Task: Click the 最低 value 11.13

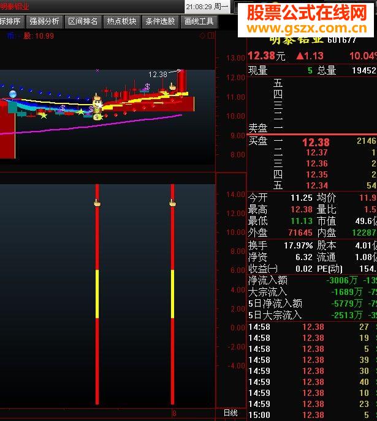Action: click(302, 221)
